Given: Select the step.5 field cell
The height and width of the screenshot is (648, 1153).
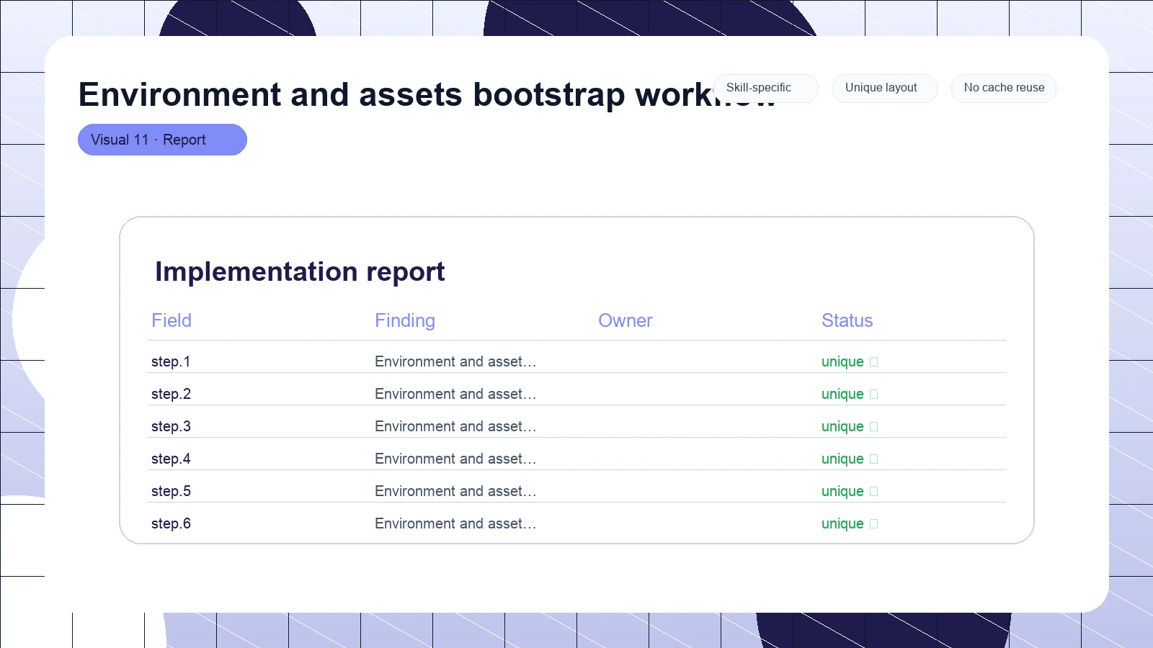Looking at the screenshot, I should click(171, 491).
